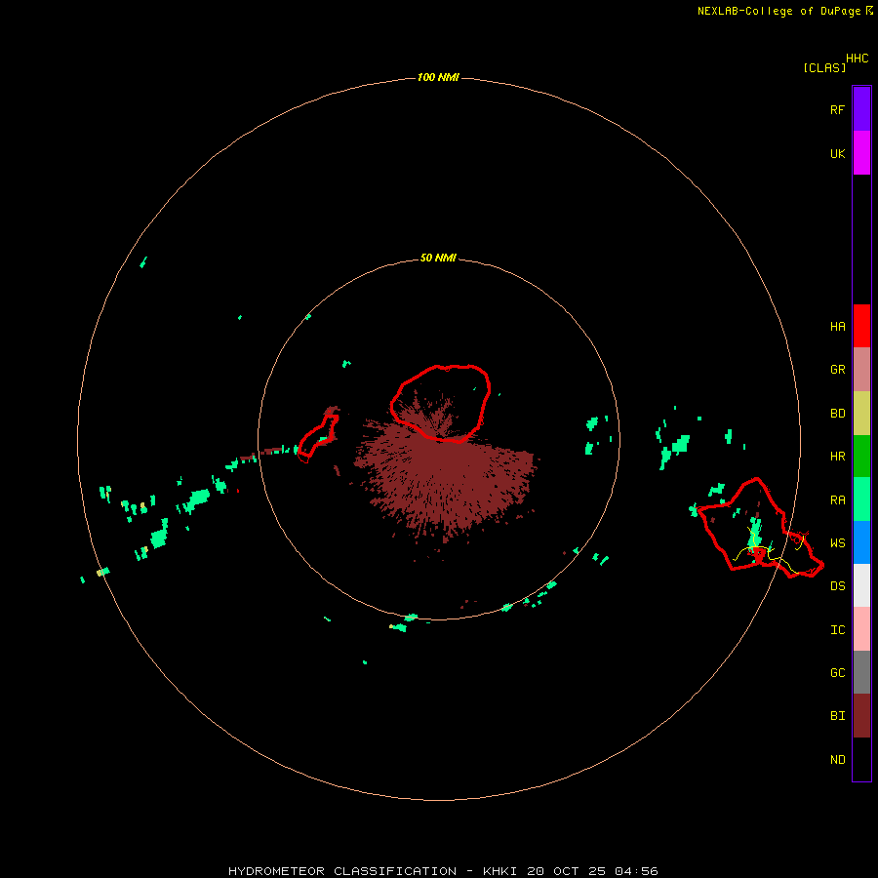
Task: Click the ND legend label
Action: pyautogui.click(x=837, y=759)
